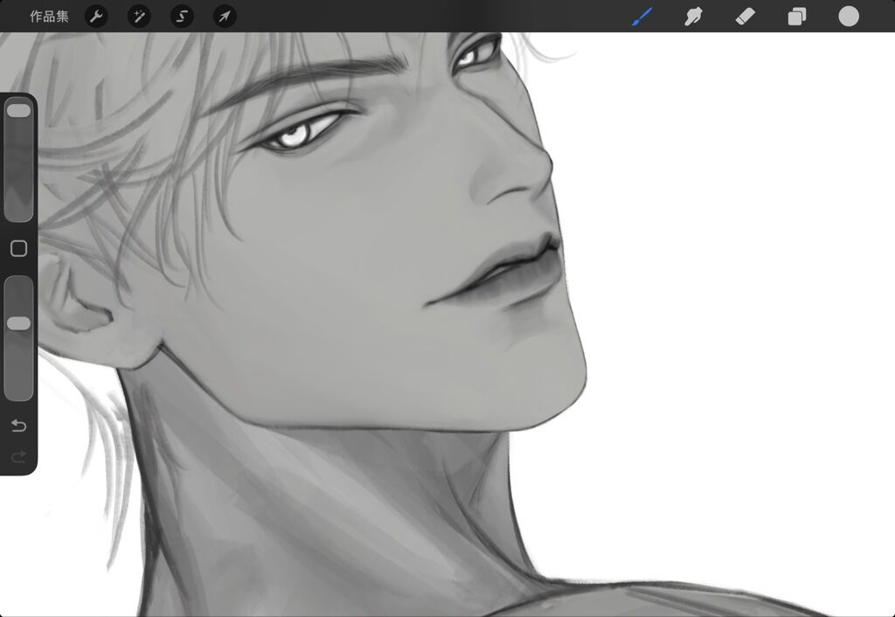The height and width of the screenshot is (617, 895).
Task: Open the Actions wrench menu
Action: coord(96,17)
